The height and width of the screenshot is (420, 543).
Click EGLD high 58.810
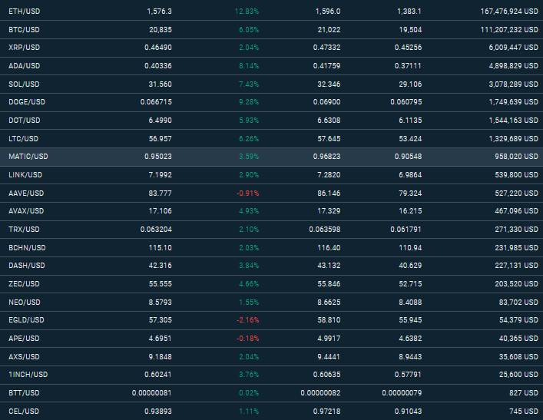[329, 320]
